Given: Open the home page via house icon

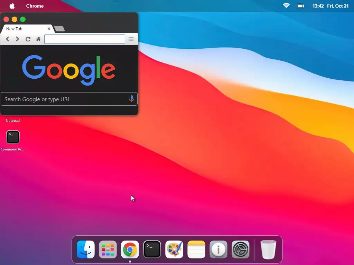Looking at the screenshot, I should point(38,39).
